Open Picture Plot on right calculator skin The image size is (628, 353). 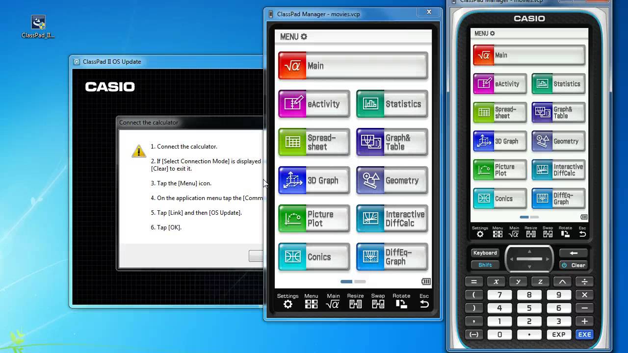click(x=500, y=170)
